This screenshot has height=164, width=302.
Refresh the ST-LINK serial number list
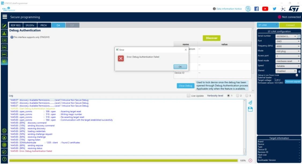[x=299, y=36]
